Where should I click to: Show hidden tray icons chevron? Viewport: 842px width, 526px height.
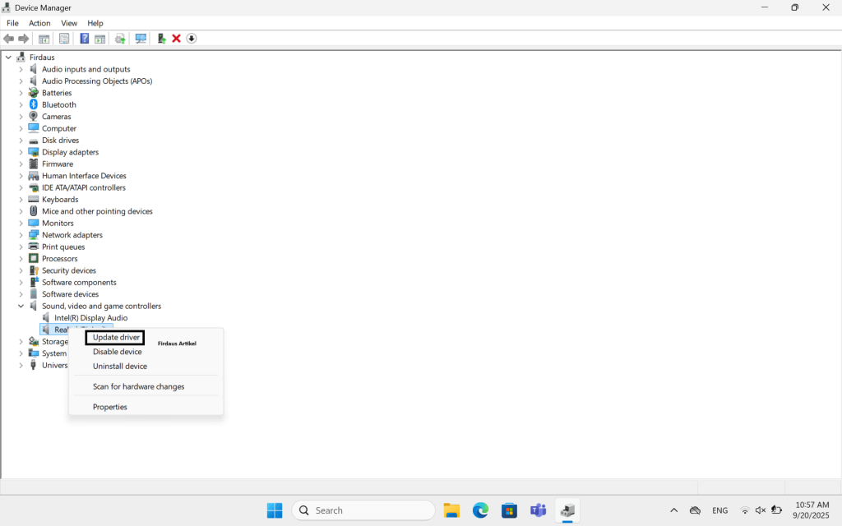coord(674,510)
